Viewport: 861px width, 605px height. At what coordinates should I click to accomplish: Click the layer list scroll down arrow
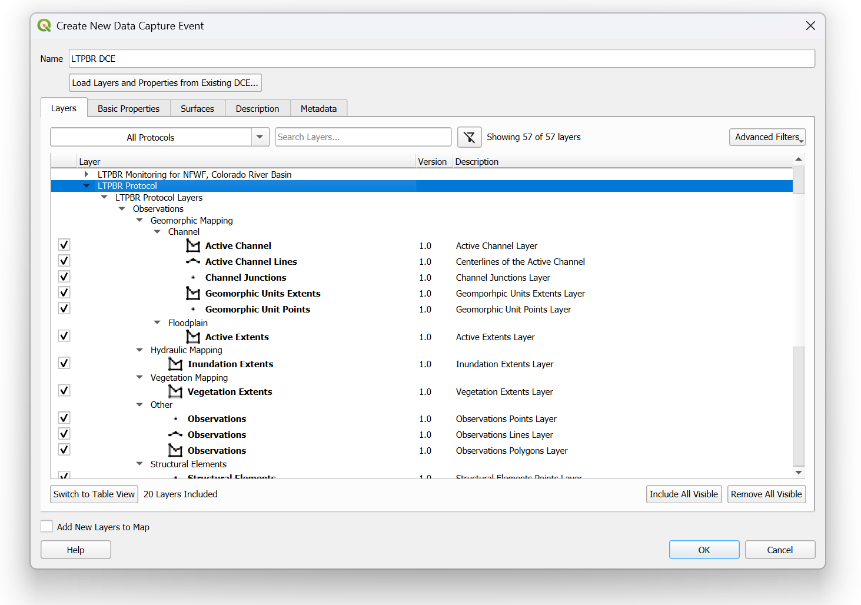(799, 472)
